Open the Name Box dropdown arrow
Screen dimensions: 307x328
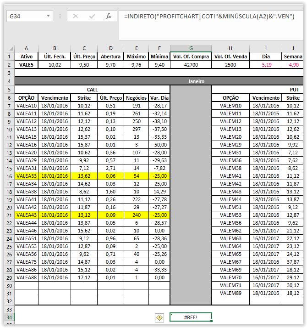[48, 16]
